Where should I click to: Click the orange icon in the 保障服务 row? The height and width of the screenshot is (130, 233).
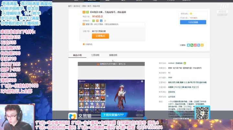pos(97,21)
